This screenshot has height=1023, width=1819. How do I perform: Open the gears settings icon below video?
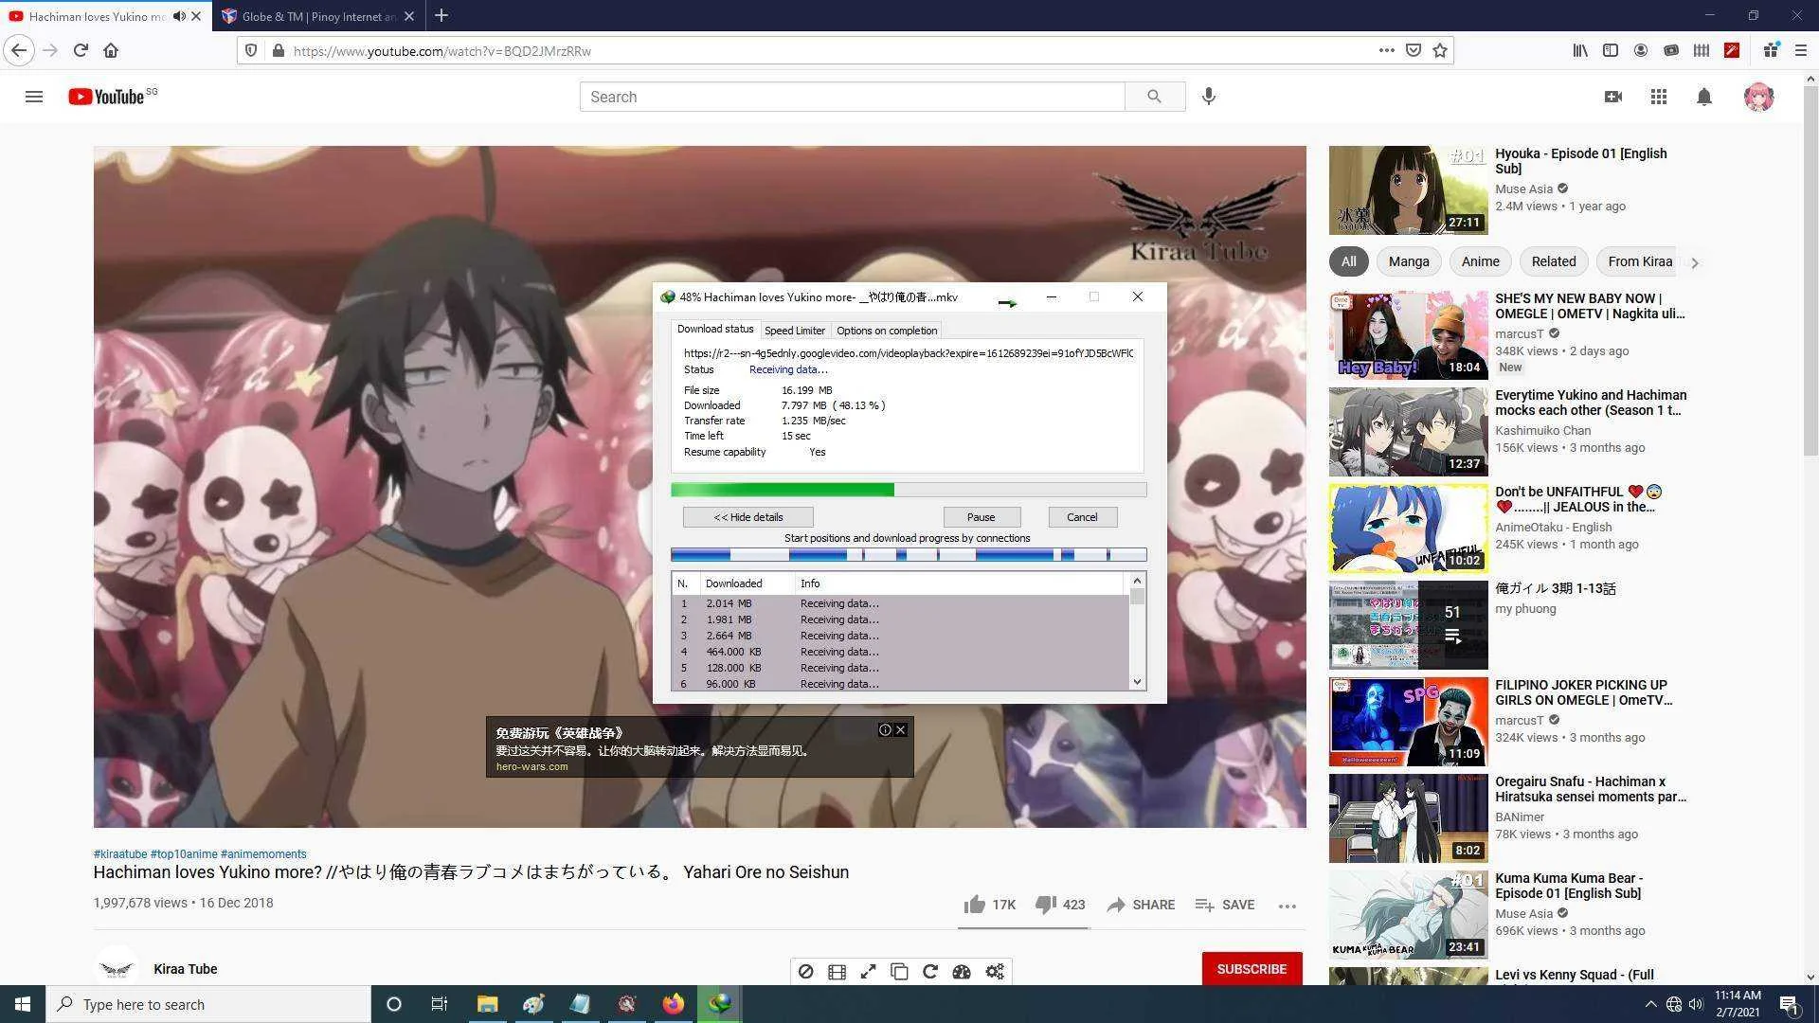click(x=994, y=971)
